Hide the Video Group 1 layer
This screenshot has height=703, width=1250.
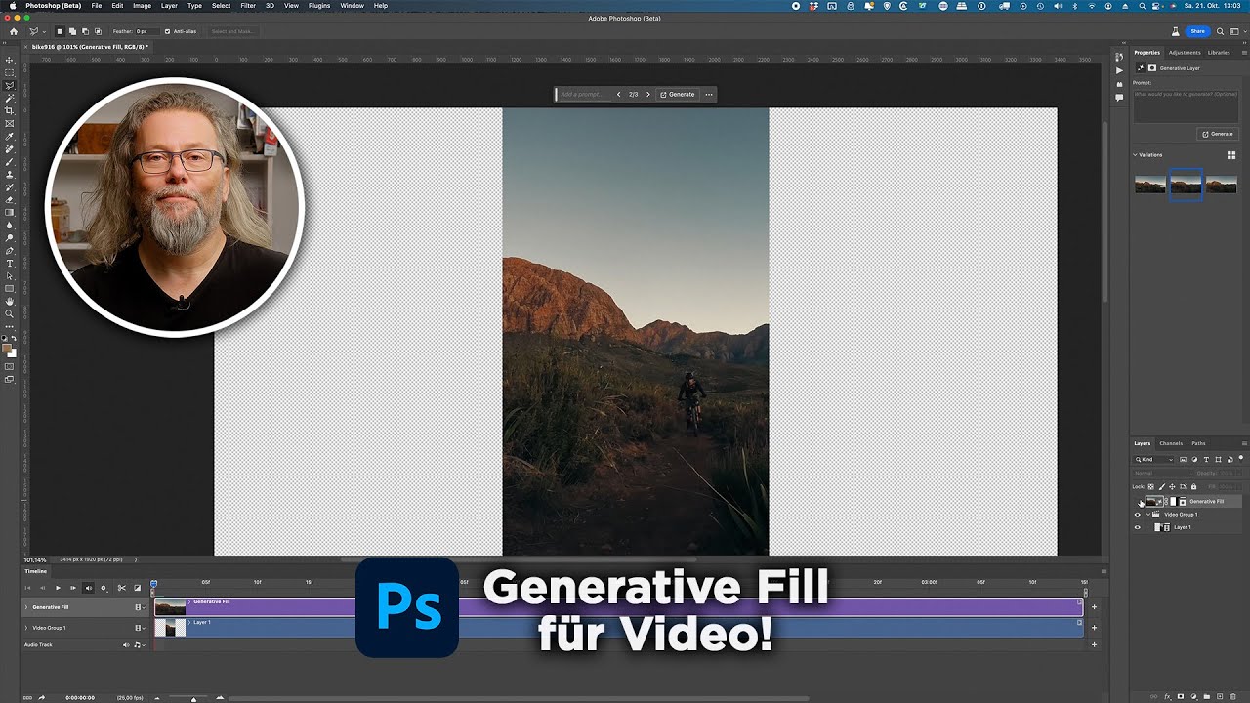[1138, 515]
